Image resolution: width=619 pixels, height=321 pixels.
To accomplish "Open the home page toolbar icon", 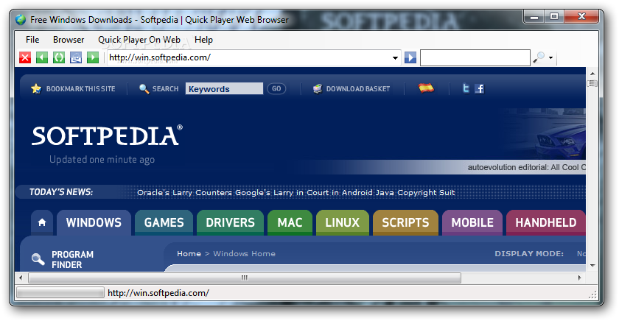I will point(76,57).
